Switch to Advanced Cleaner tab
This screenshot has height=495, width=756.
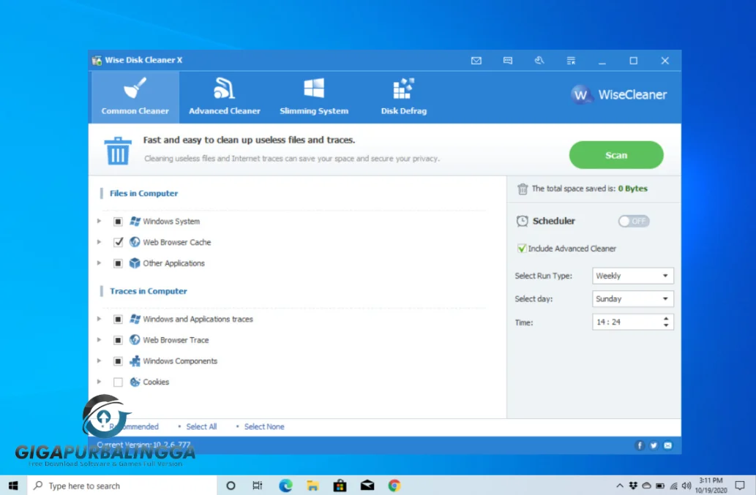224,97
